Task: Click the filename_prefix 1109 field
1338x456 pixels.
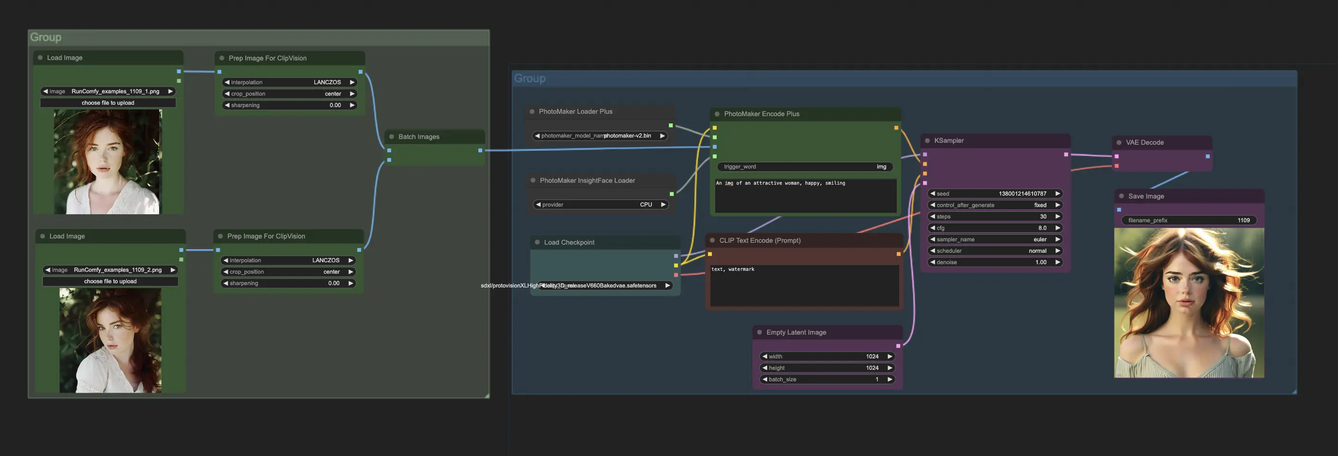Action: (x=1188, y=220)
